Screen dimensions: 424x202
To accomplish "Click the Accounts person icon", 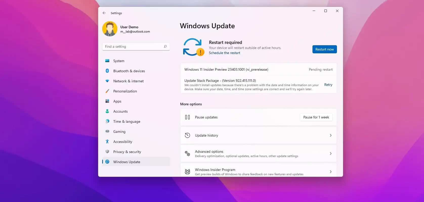I will point(107,111).
